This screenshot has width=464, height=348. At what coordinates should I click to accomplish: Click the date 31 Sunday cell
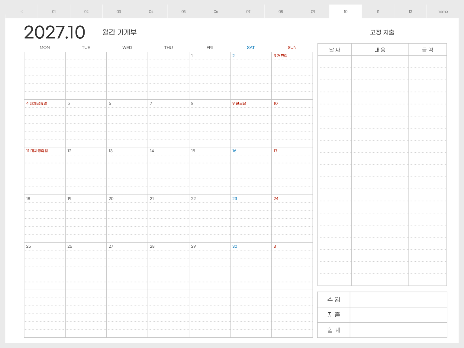tap(292, 266)
